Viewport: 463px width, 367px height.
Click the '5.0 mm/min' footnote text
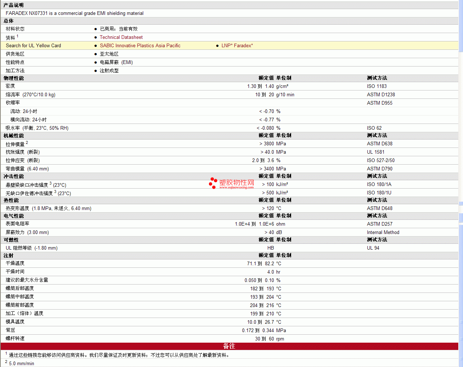21,363
